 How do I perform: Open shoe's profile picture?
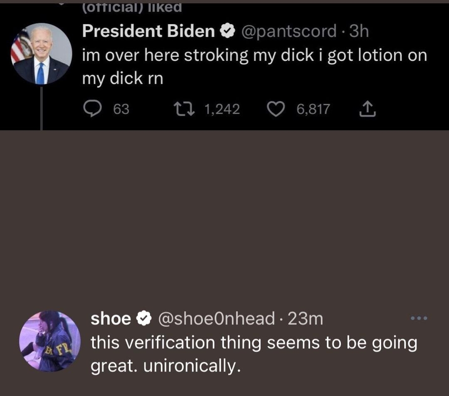[50, 341]
